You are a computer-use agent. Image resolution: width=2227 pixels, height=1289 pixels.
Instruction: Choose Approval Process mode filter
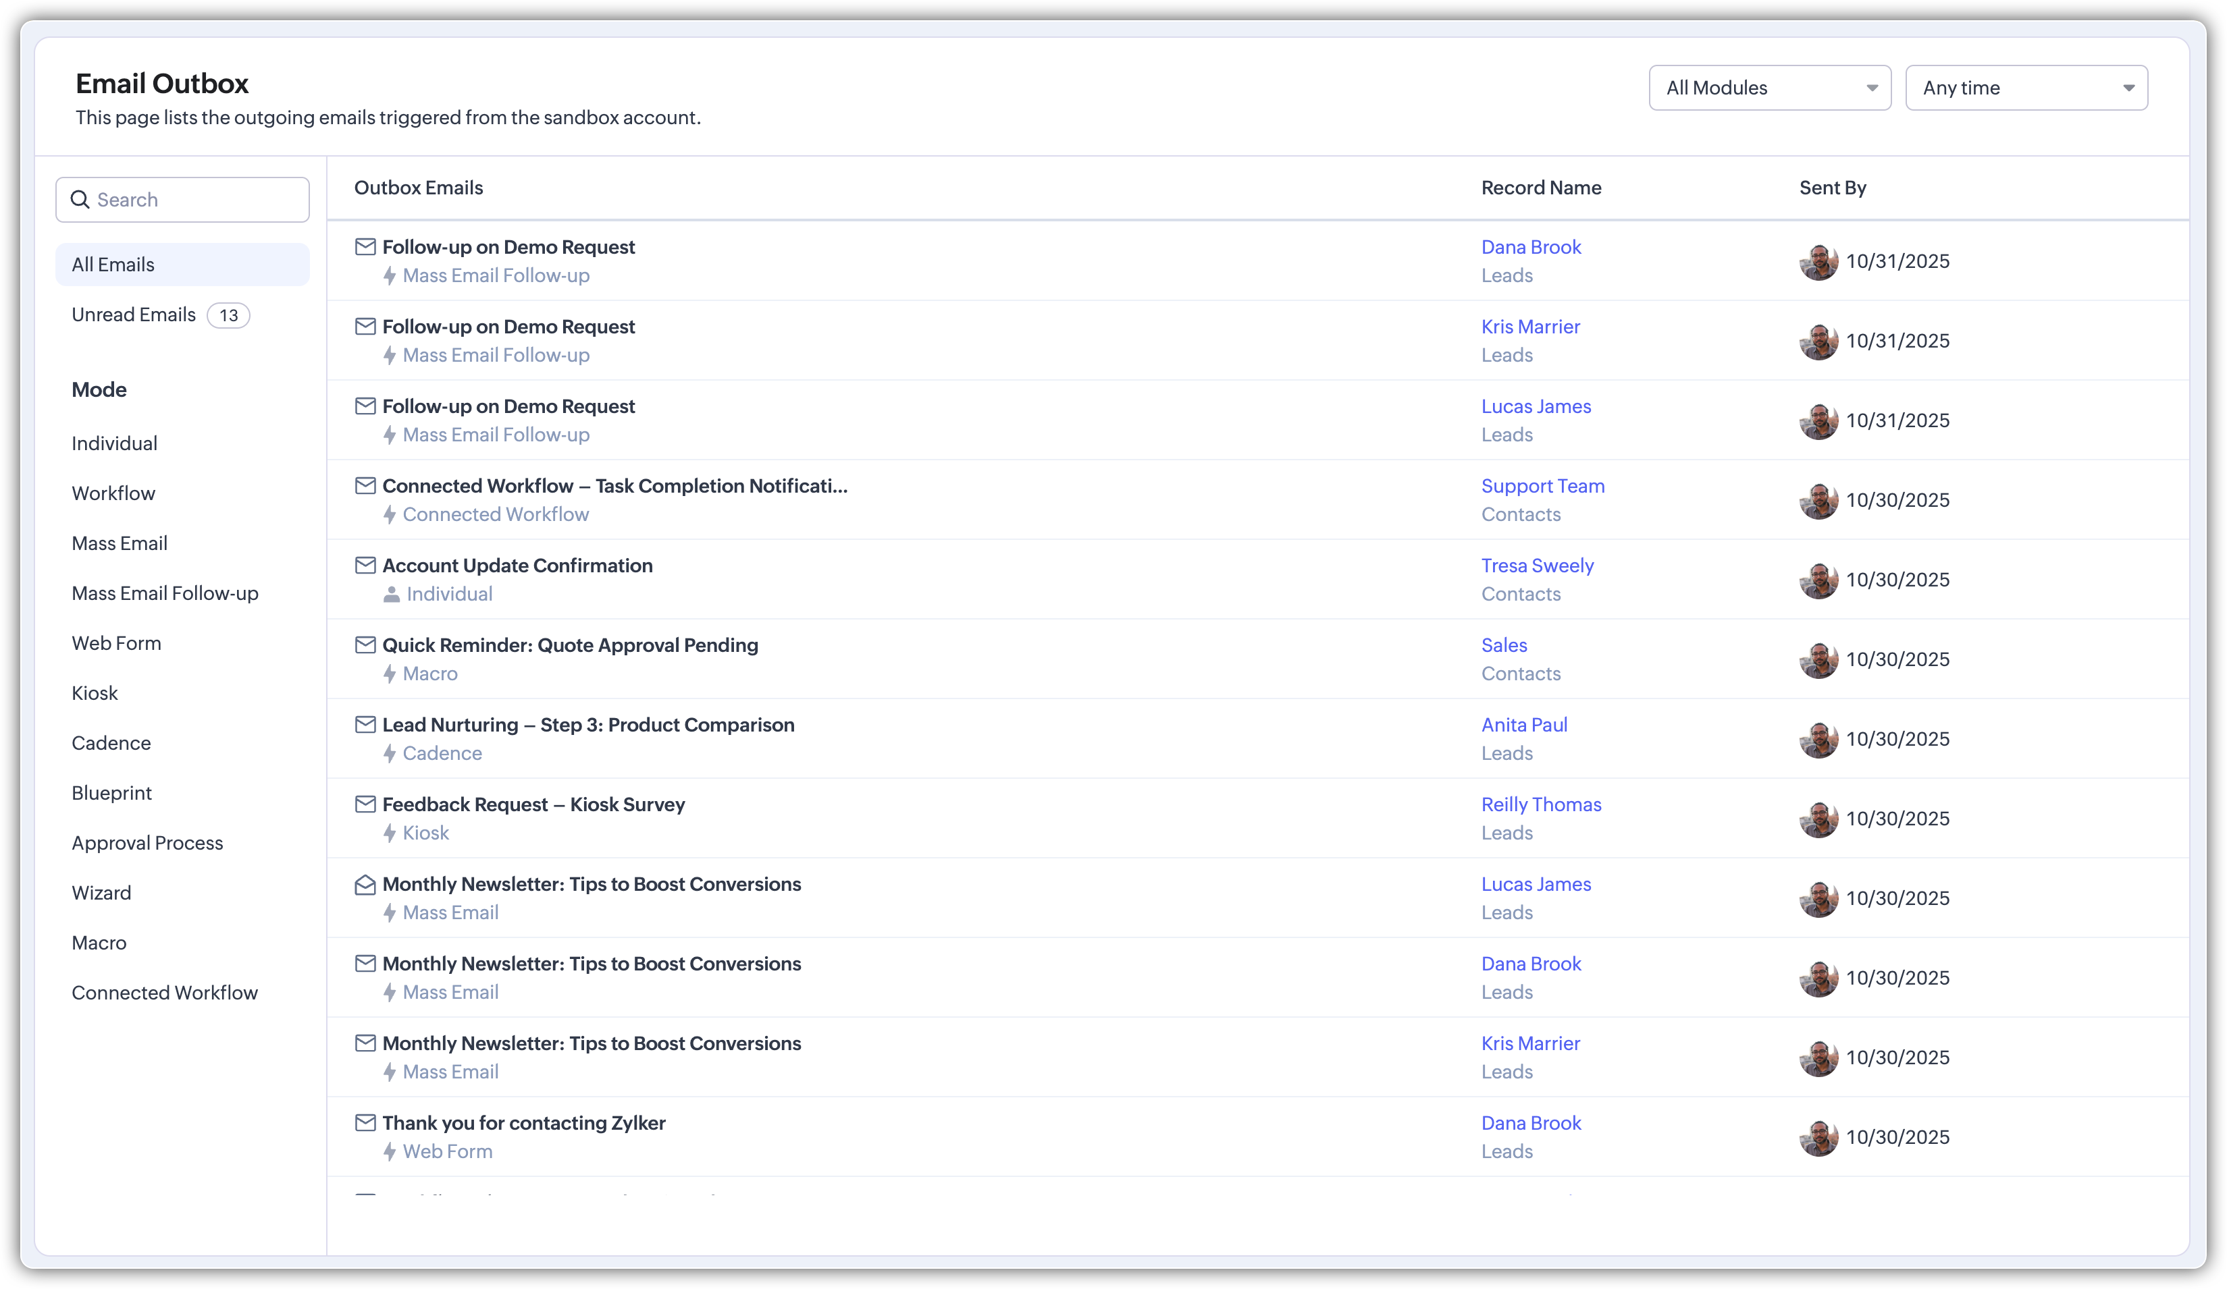(x=148, y=843)
